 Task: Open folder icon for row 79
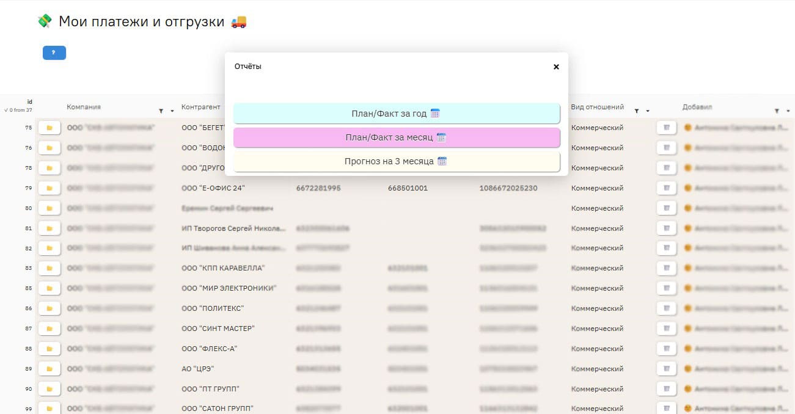click(x=49, y=188)
